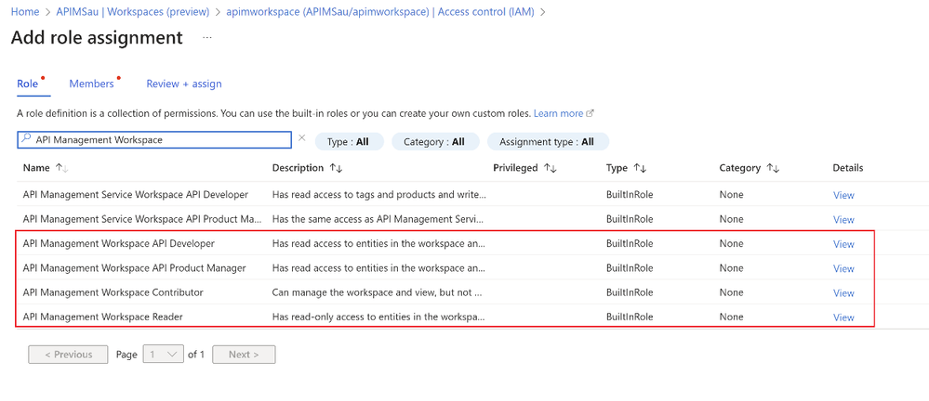
Task: Select API Management Workspace Reader role
Action: [x=102, y=317]
